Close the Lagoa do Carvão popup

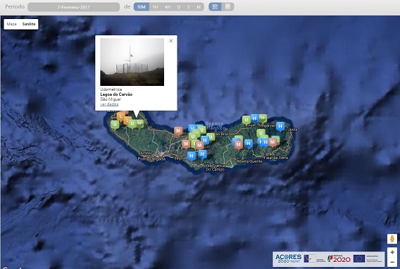171,41
